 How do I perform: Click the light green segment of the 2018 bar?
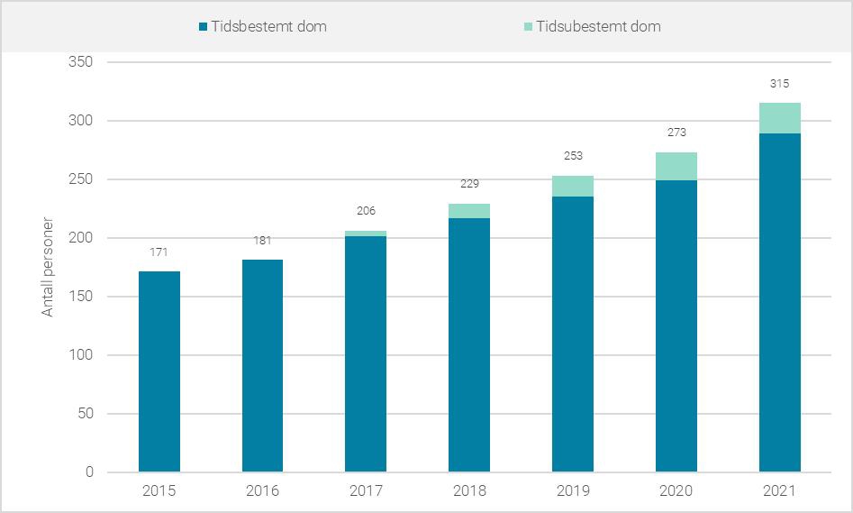pyautogui.click(x=469, y=211)
